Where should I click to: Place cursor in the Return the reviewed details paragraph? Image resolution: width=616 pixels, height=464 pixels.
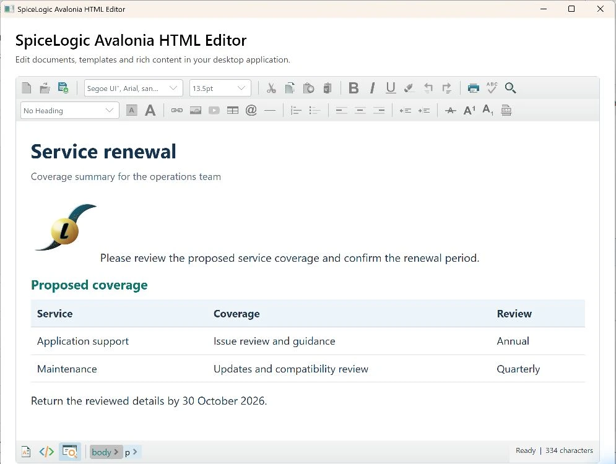point(149,401)
